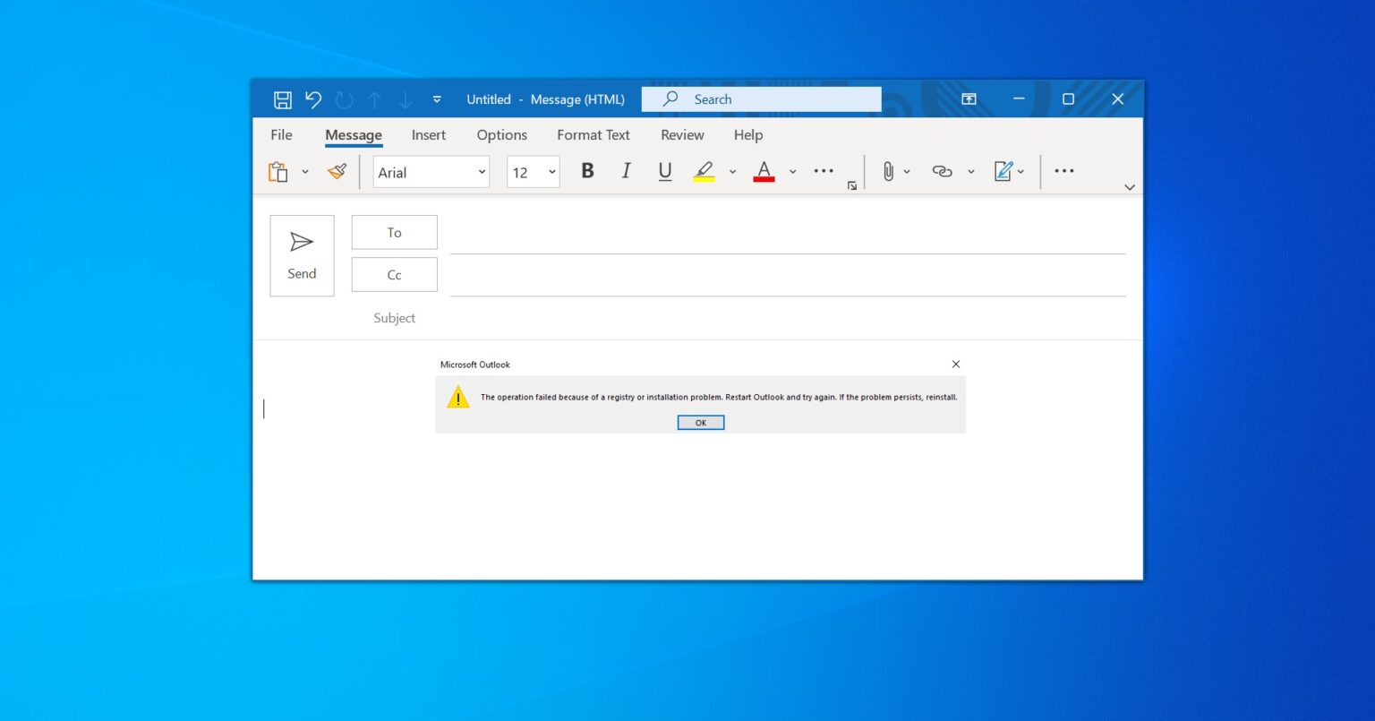Undo the last action in title bar
Viewport: 1375px width, 721px height.
312,99
